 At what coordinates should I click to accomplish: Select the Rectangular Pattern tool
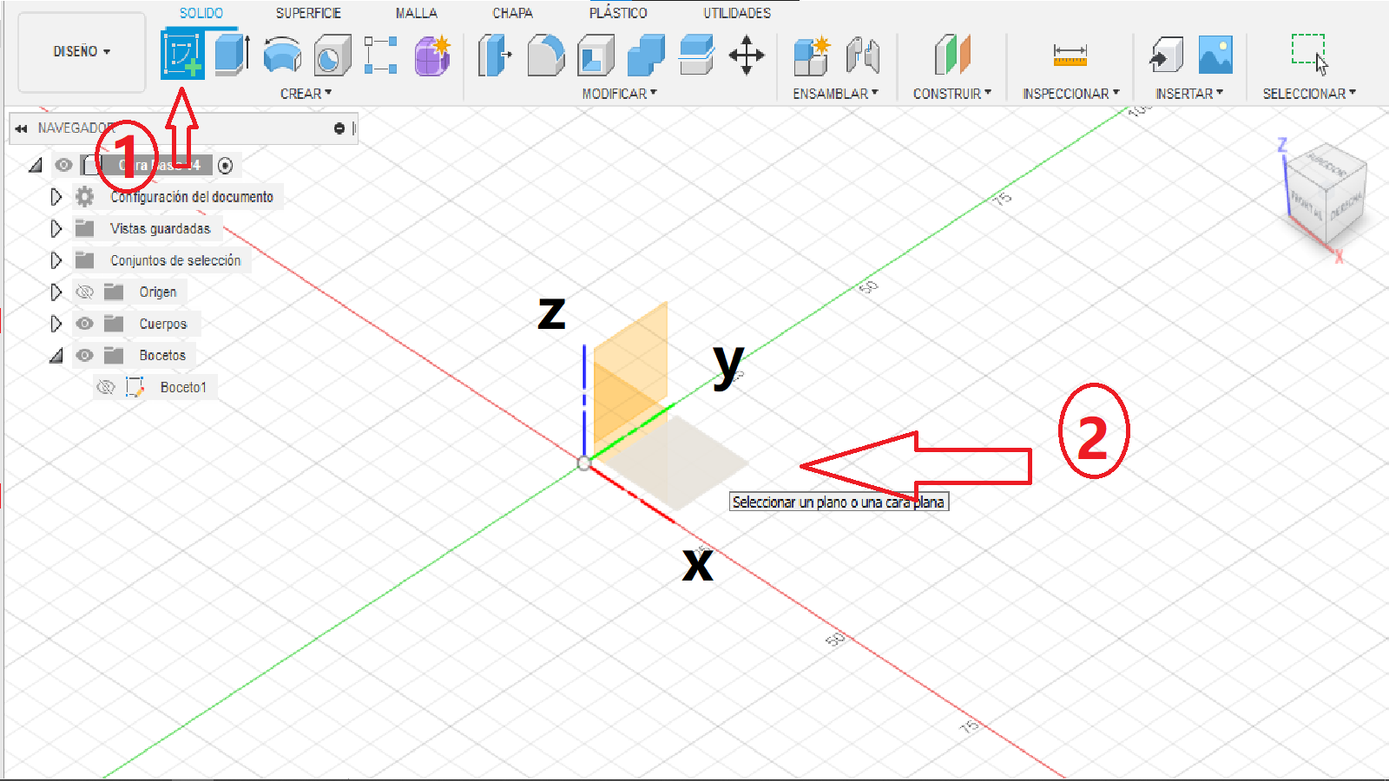[380, 55]
